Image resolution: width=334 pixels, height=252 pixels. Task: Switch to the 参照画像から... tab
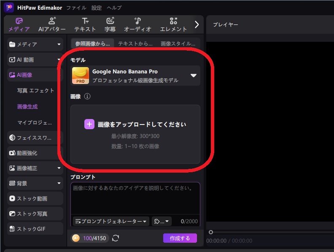coord(92,44)
